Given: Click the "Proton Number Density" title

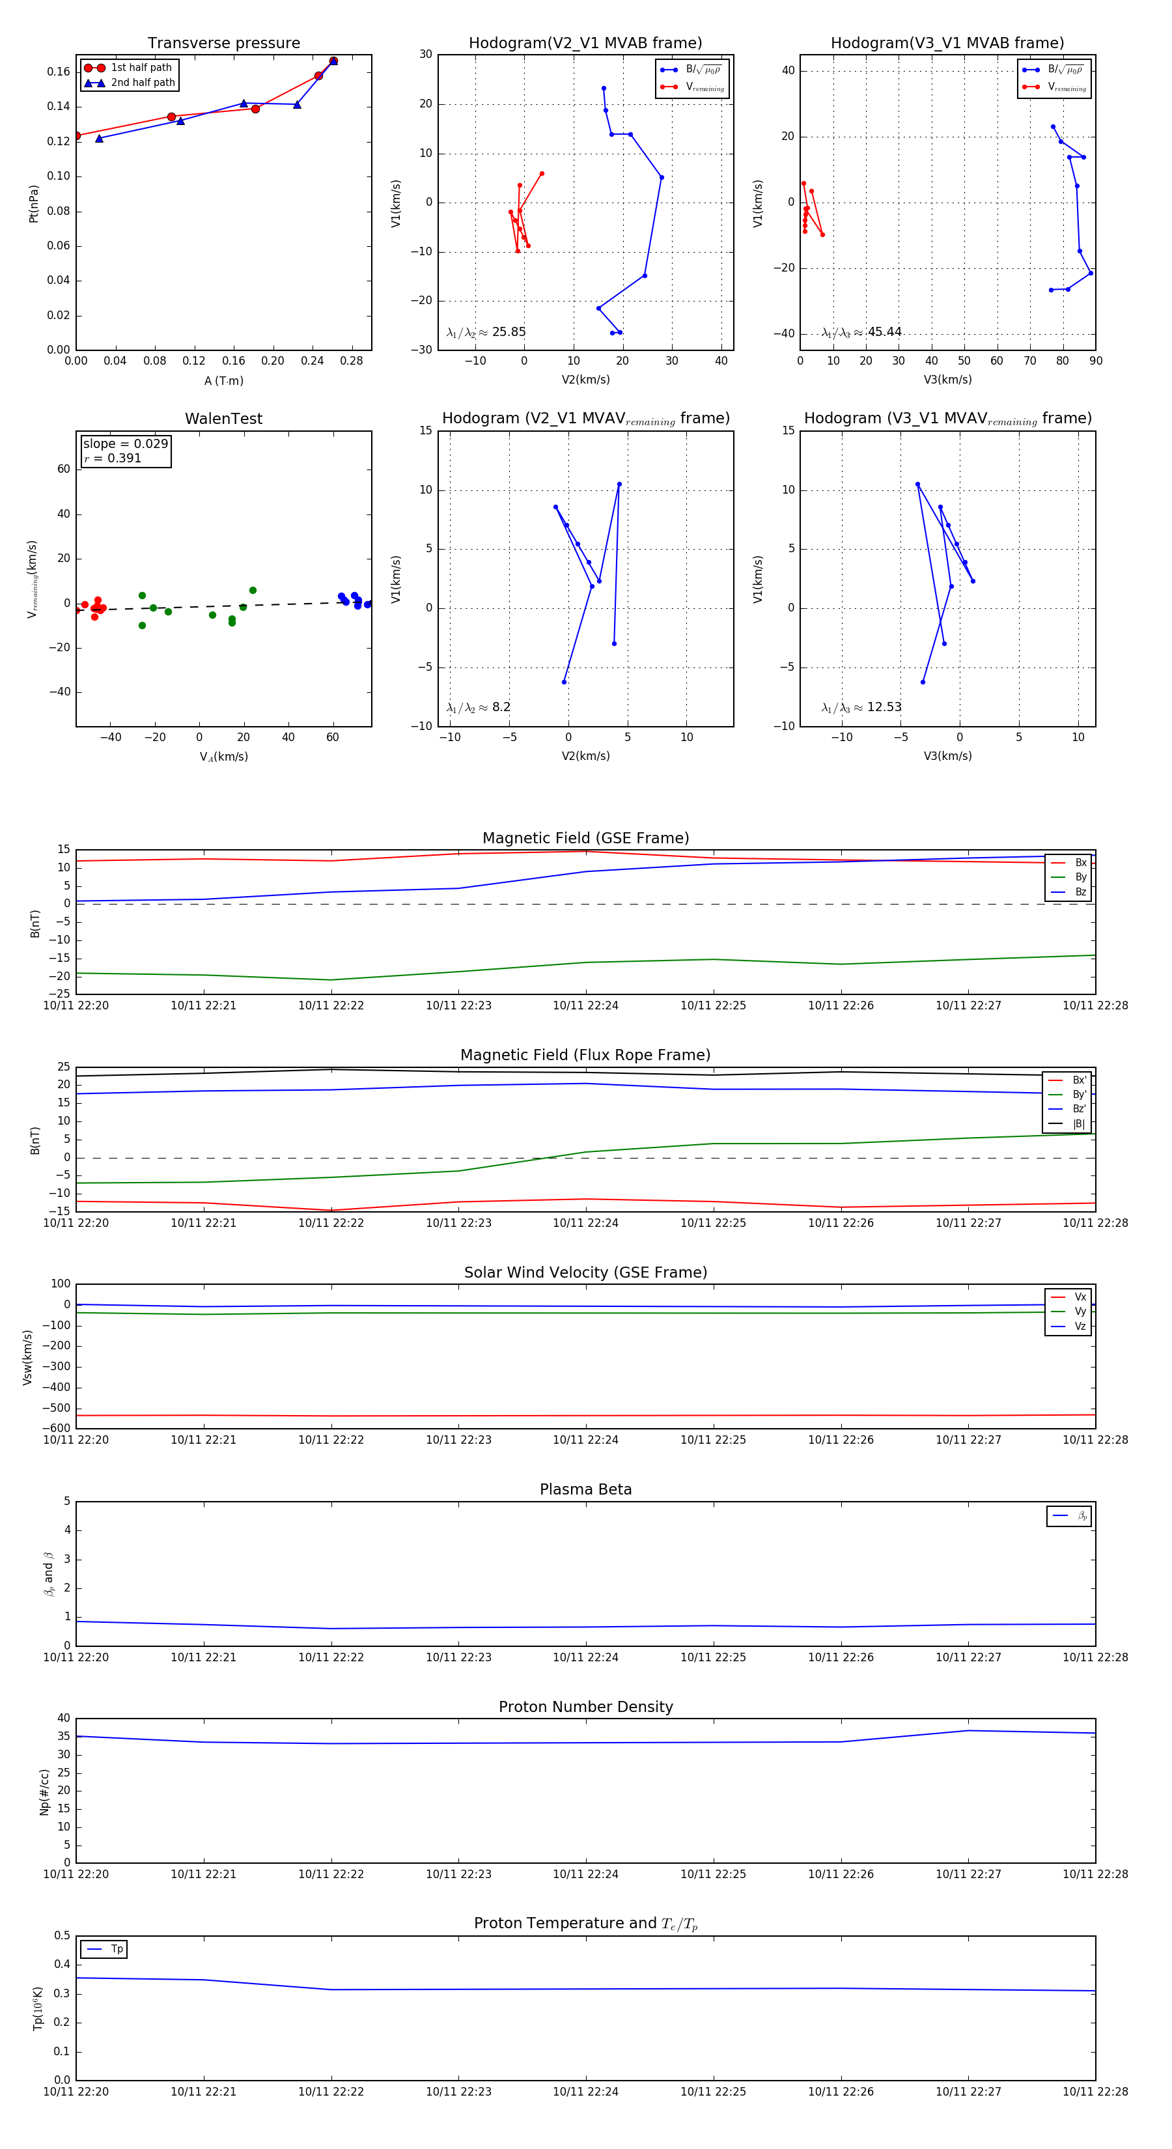Looking at the screenshot, I should (x=585, y=1707).
